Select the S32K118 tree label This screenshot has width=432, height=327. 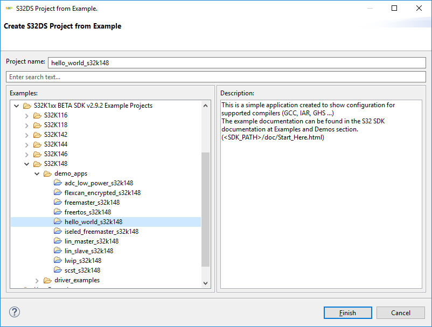pos(55,125)
